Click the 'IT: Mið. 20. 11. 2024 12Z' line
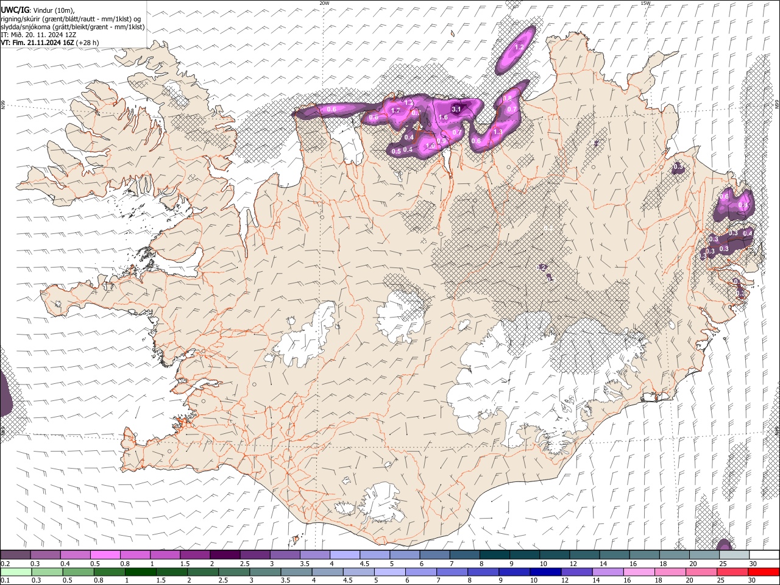Screen dimensions: 780x585 tap(38, 35)
